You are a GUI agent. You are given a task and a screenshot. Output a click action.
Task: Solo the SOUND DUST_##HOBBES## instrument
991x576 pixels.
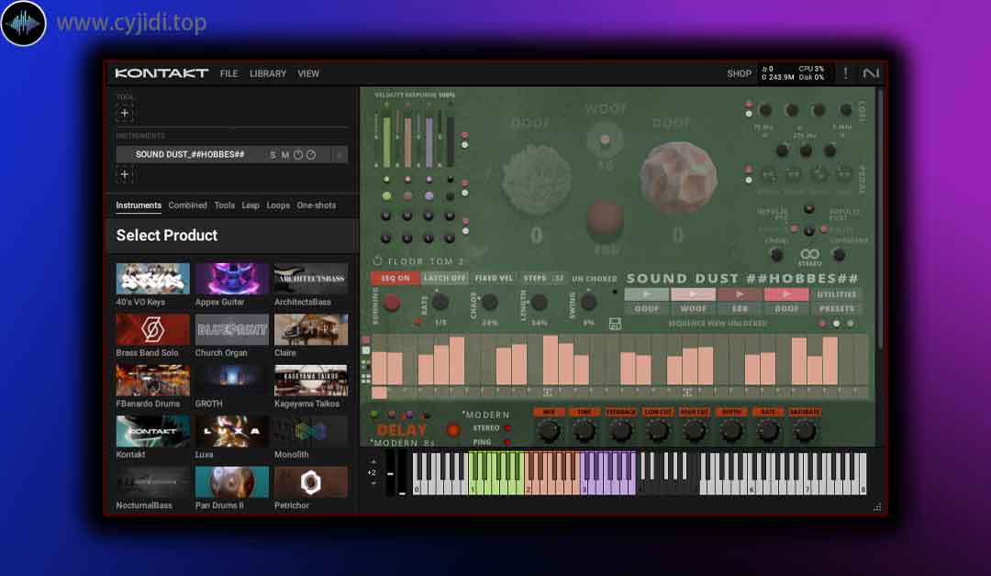273,155
